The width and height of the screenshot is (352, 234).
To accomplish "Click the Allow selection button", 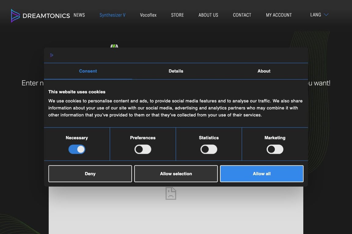I will (x=176, y=174).
